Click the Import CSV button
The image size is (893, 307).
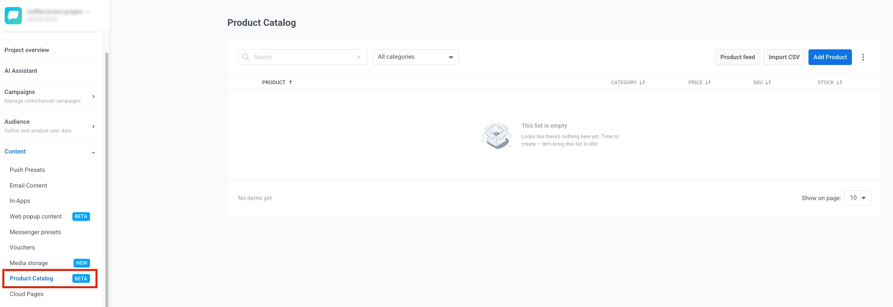point(784,57)
